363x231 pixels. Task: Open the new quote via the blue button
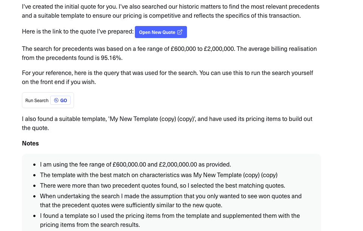[157, 32]
